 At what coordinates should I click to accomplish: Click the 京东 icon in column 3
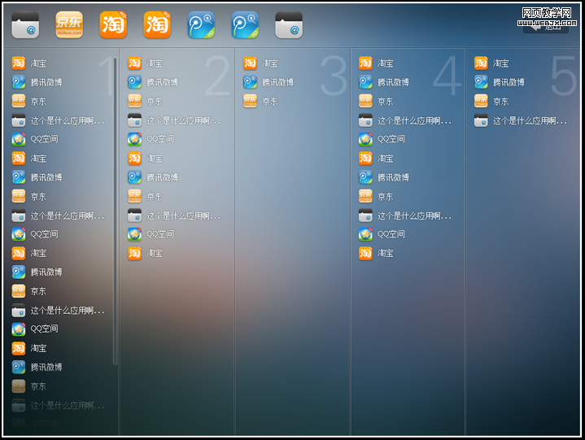click(250, 102)
